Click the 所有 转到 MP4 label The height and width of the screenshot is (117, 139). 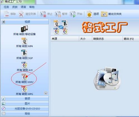point(25,46)
